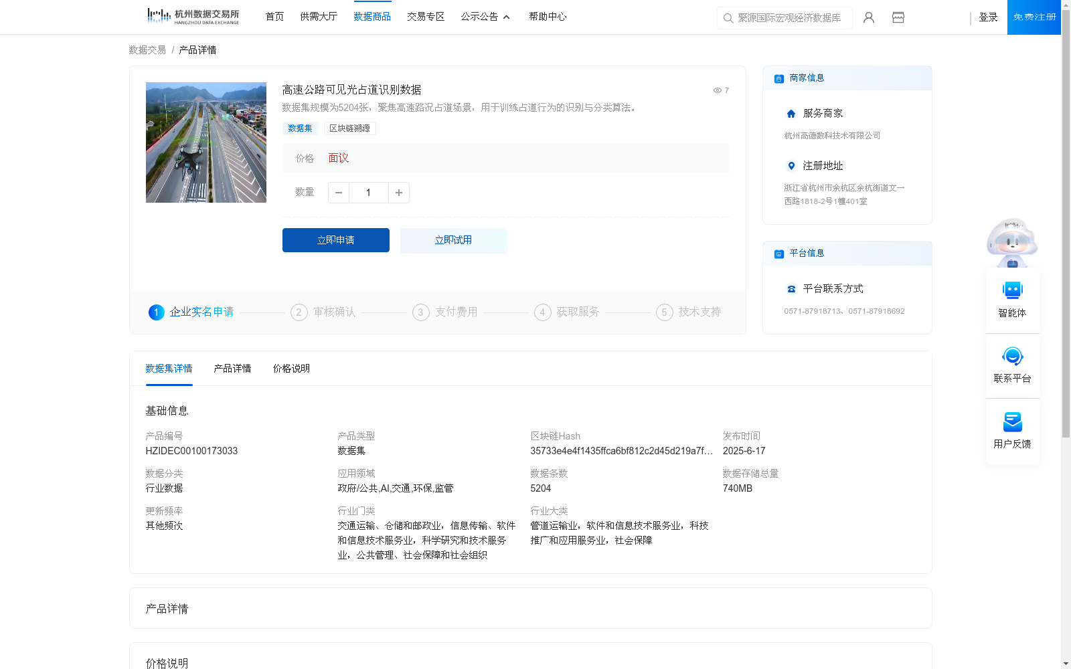This screenshot has width=1071, height=669.
Task: Click the 数据分类 value 行业数据
Action: (x=164, y=488)
